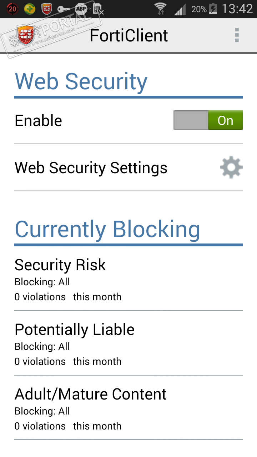Tap the Wi-Fi signal status icon

160,9
